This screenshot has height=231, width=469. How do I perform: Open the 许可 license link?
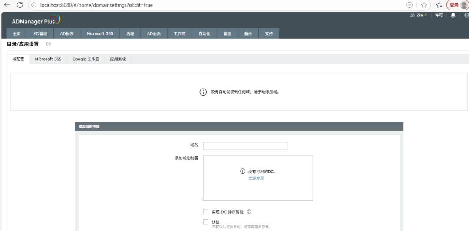439,15
